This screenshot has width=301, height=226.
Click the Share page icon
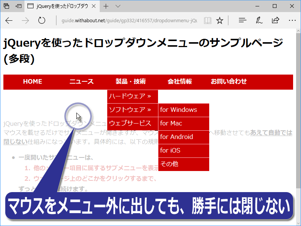pyautogui.click(x=275, y=20)
